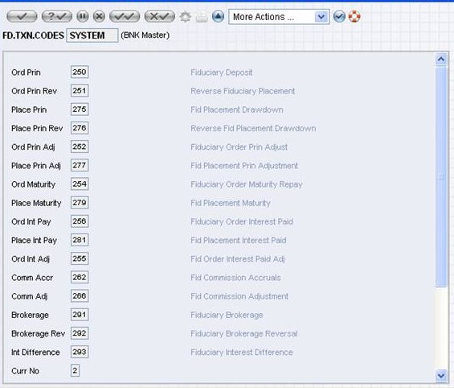This screenshot has width=454, height=388.
Task: Click the SYSTEM record ID field
Action: click(92, 35)
